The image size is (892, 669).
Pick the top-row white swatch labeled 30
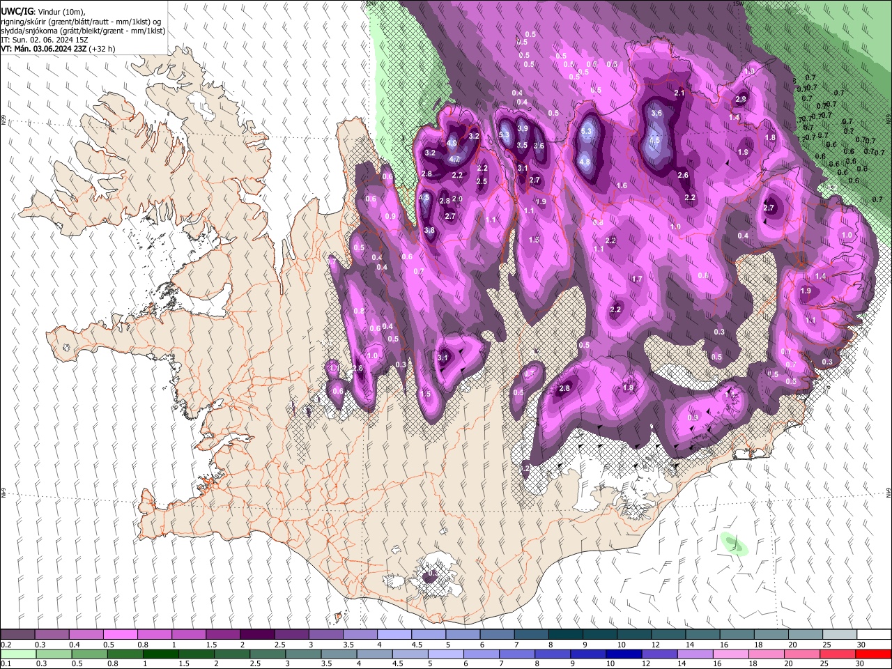coord(874,635)
